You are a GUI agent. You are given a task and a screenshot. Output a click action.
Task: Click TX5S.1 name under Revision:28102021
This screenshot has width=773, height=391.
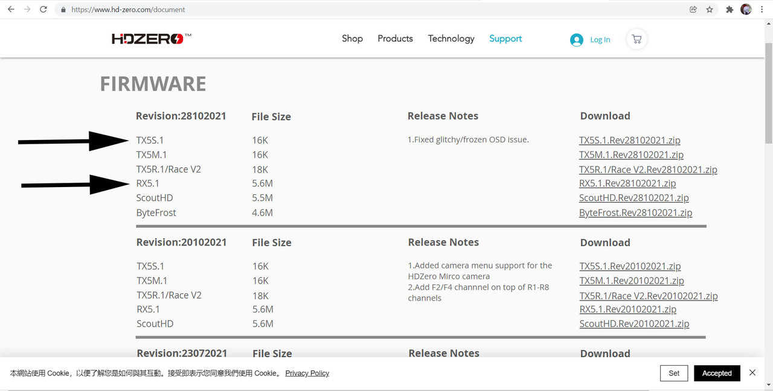click(150, 140)
